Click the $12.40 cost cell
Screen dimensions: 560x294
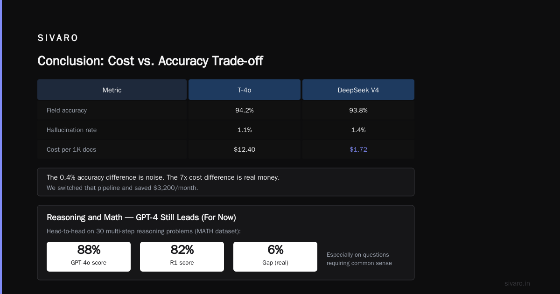[245, 150]
